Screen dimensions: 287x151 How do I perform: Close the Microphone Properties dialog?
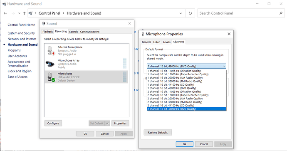point(229,34)
